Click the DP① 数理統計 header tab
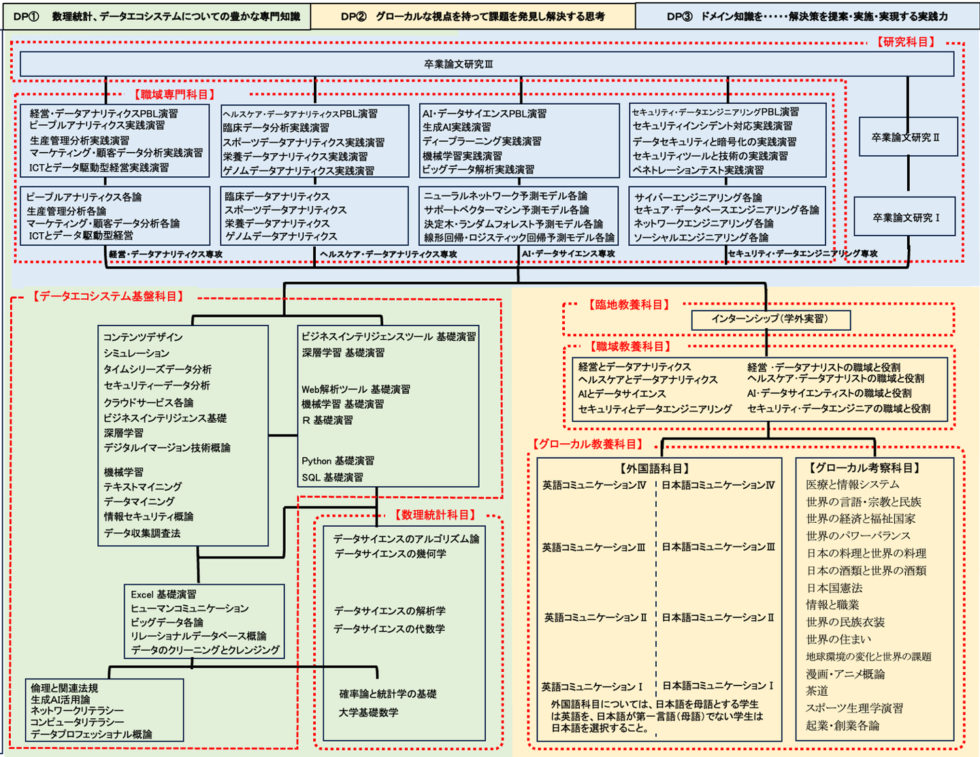This screenshot has width=980, height=757. 157,16
